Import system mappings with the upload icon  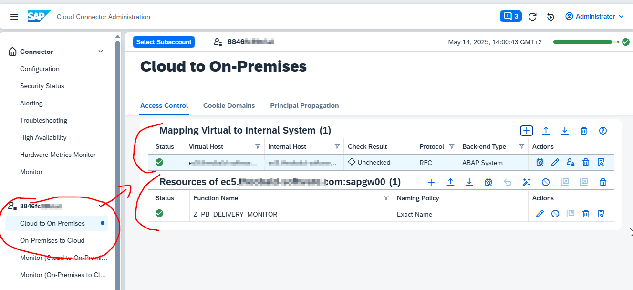pos(546,131)
